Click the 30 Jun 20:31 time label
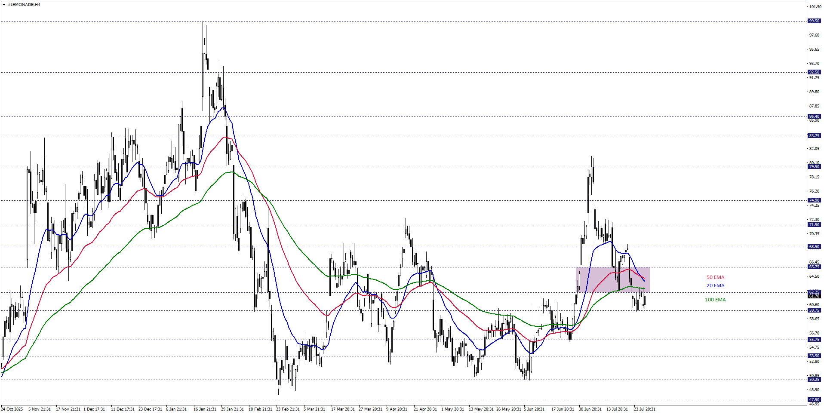 590,409
